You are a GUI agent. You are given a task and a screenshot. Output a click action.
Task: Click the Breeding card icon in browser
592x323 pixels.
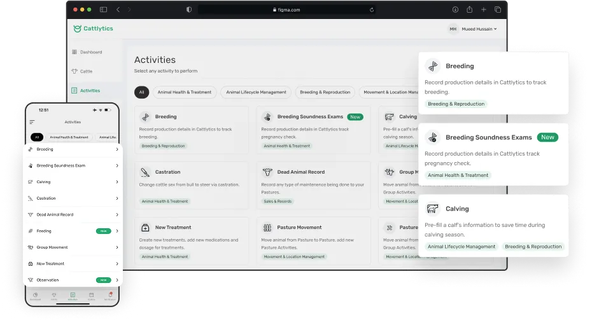coord(145,117)
